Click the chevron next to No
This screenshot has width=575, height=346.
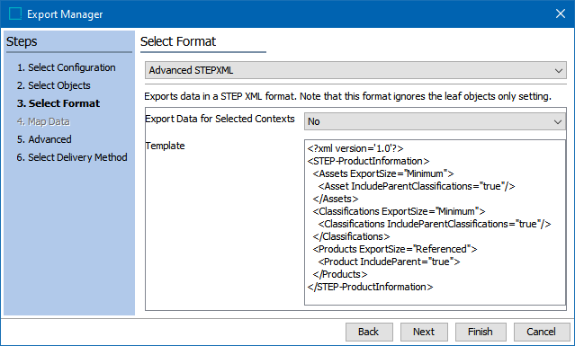pyautogui.click(x=557, y=121)
